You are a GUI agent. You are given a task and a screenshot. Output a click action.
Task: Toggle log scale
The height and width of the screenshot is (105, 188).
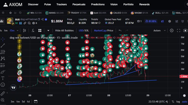pos(178,102)
